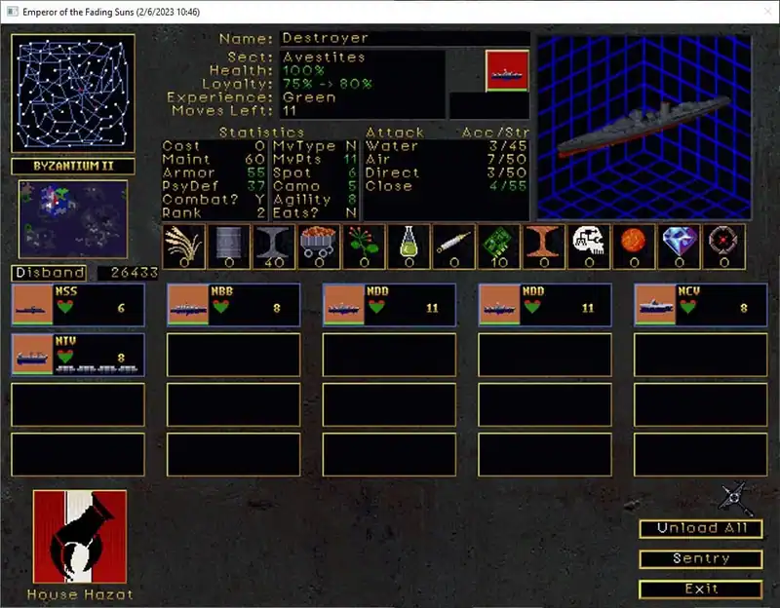Click the energy barrel resource icon
780x608 pixels.
(229, 247)
